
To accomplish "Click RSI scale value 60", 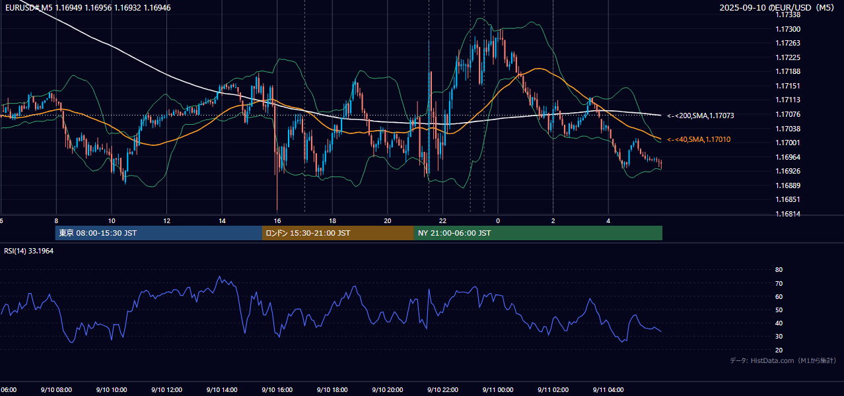I will 779,296.
